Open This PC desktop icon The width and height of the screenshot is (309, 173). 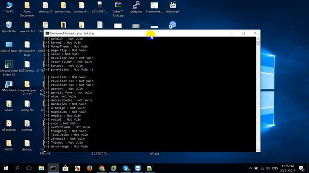coord(9,8)
